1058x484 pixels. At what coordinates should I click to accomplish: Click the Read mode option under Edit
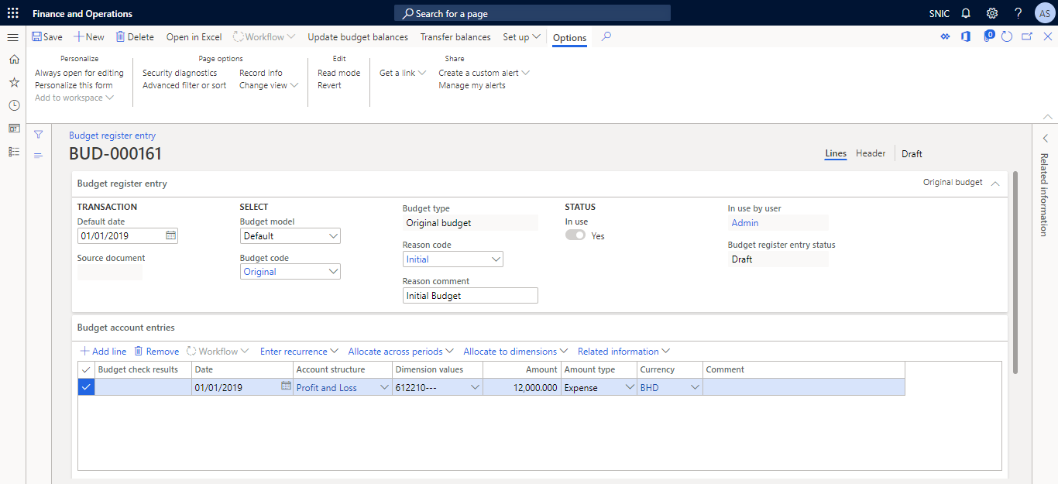point(338,72)
